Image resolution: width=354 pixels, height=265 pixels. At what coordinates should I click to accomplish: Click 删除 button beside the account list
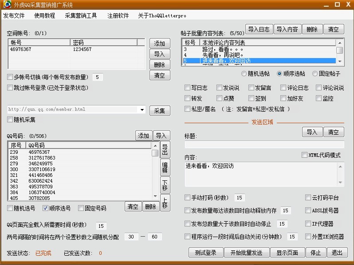(x=160, y=65)
